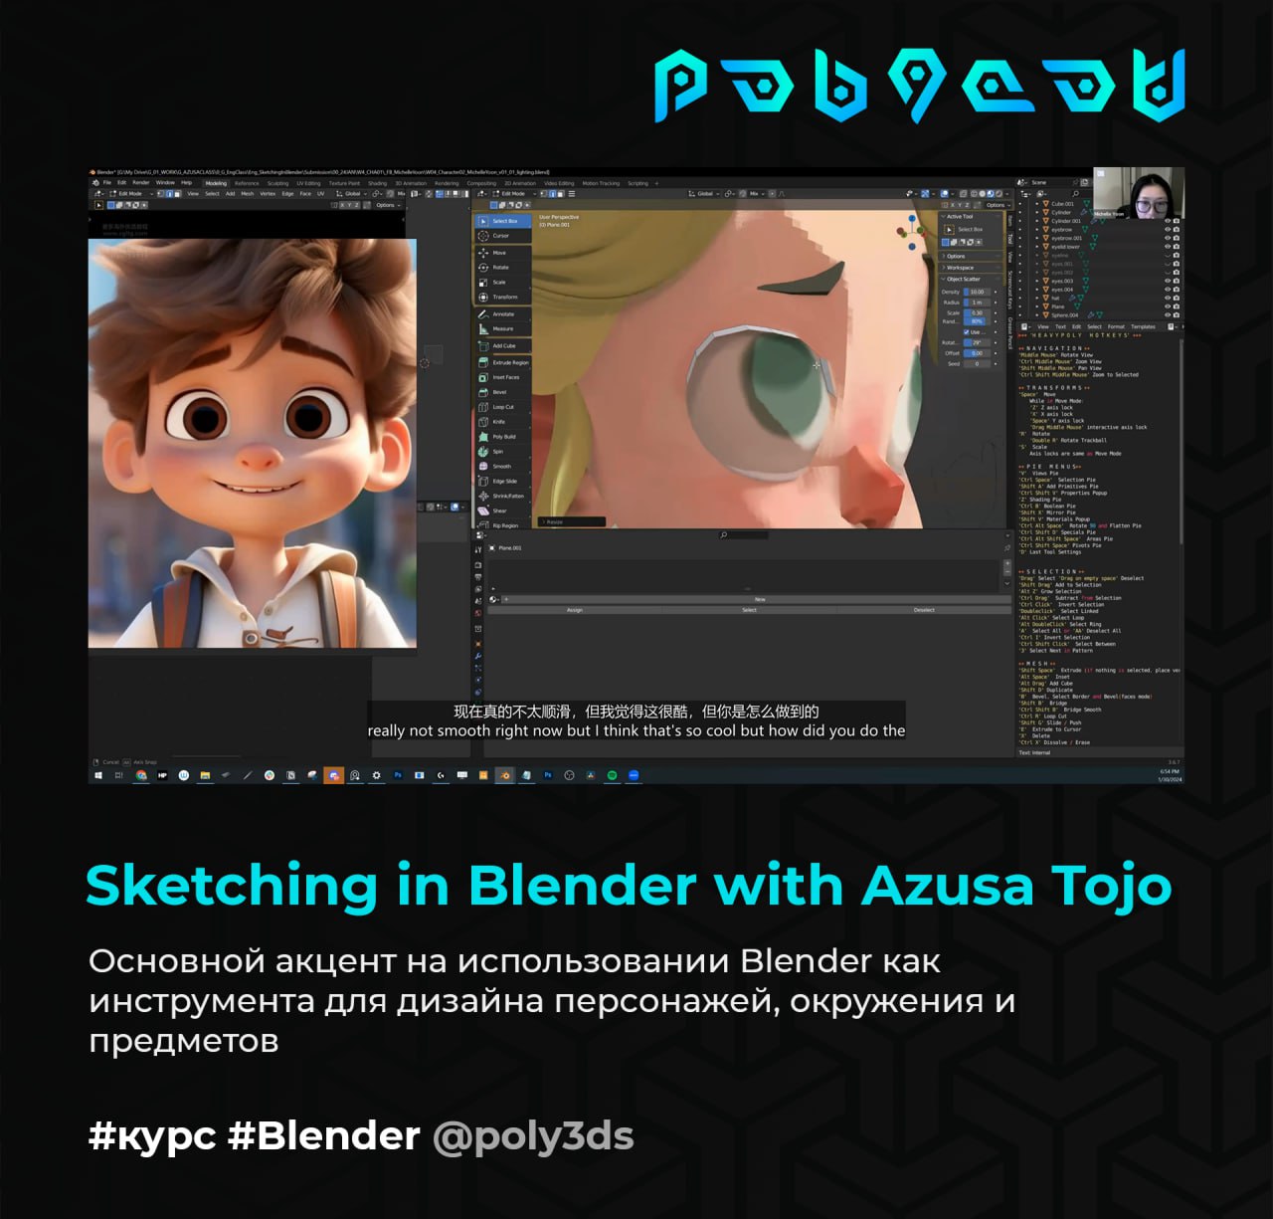Click the Assign button
1273x1219 pixels.
[575, 610]
